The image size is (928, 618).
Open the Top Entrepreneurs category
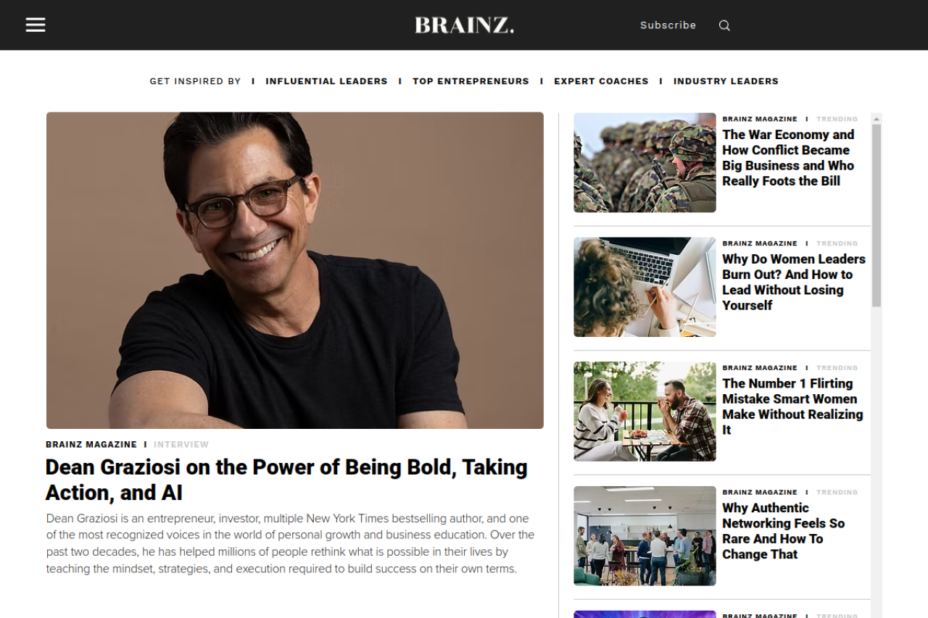tap(471, 81)
